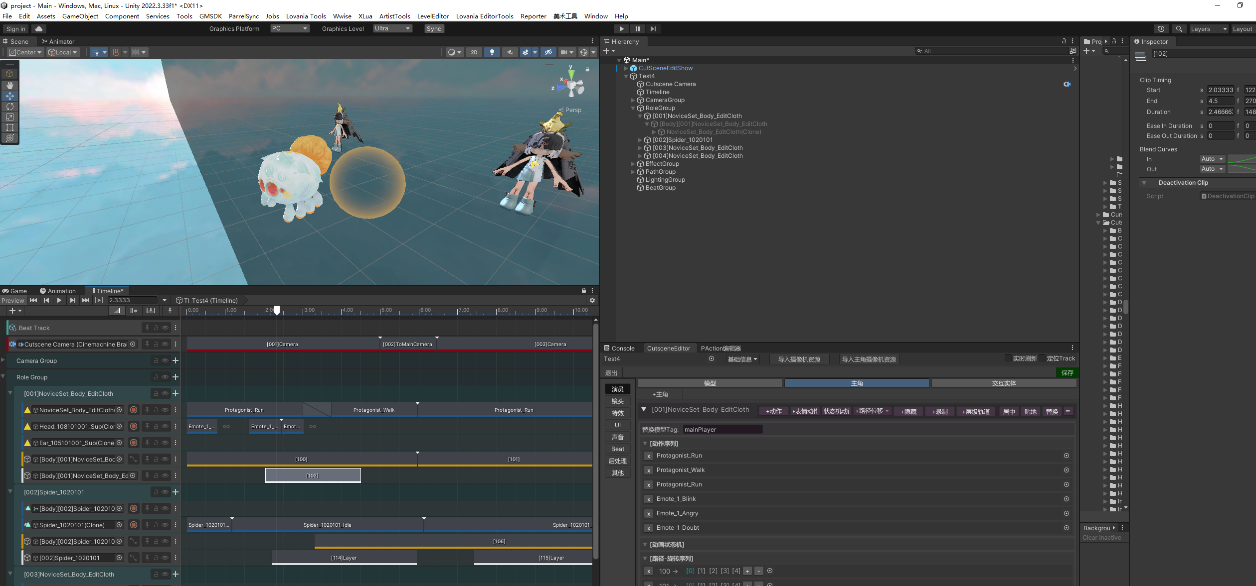Enable the 定位Track checkbox
The height and width of the screenshot is (586, 1256).
pyautogui.click(x=1042, y=358)
